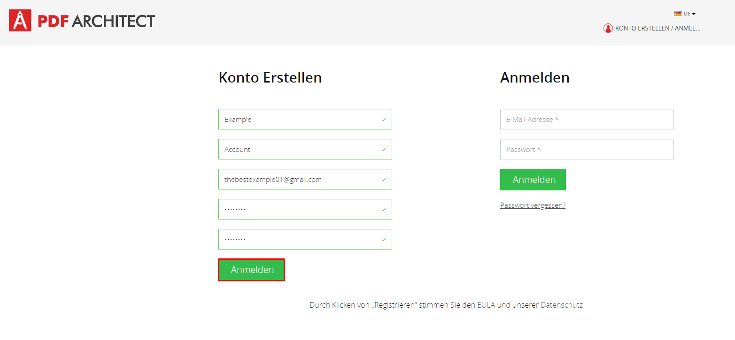Focus the login E-Mail-Adresse field
This screenshot has width=735, height=340.
587,119
